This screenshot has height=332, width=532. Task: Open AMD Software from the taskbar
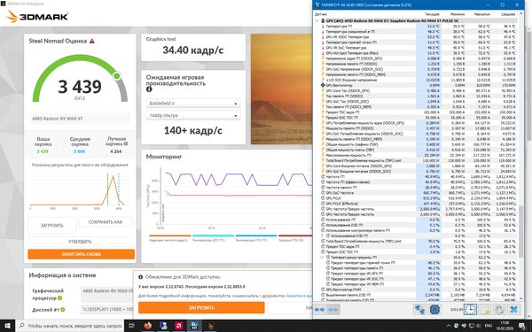(179, 326)
